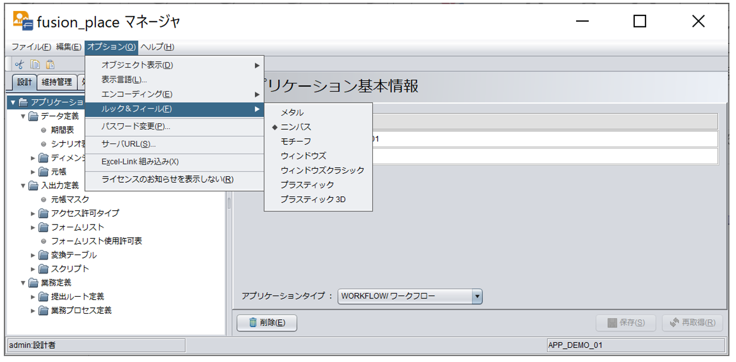Click the 入出力定義 folder icon
Viewport: 736px width, 362px height.
click(x=33, y=186)
